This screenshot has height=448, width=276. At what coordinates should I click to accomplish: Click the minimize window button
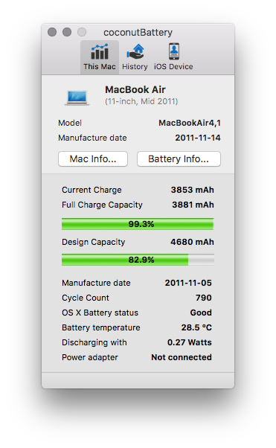click(67, 32)
